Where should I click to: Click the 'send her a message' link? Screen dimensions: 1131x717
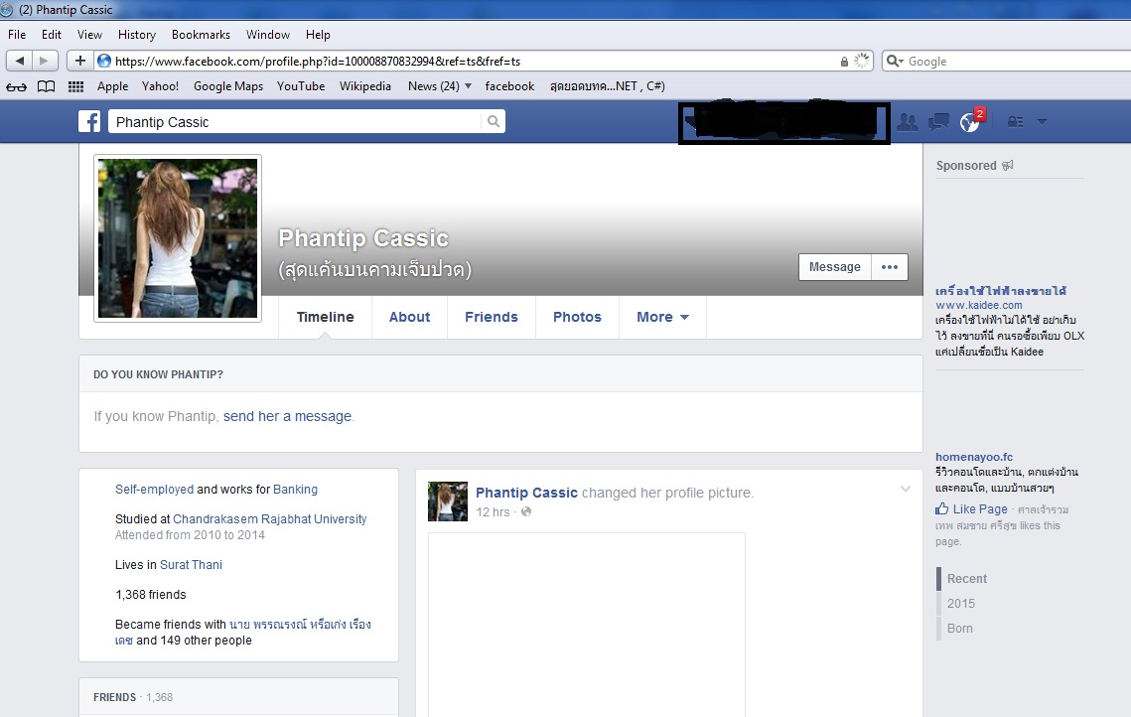[x=287, y=416]
